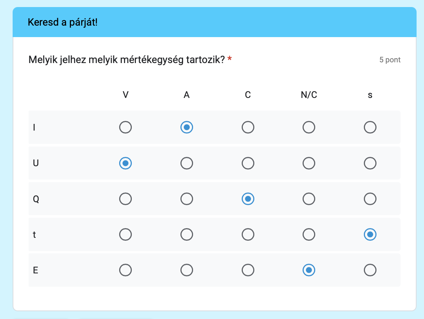424x319 pixels.
Task: Pick C for row U
Action: tap(248, 163)
